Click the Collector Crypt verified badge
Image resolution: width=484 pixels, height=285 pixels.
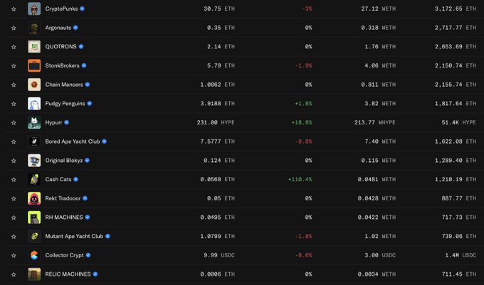88,255
